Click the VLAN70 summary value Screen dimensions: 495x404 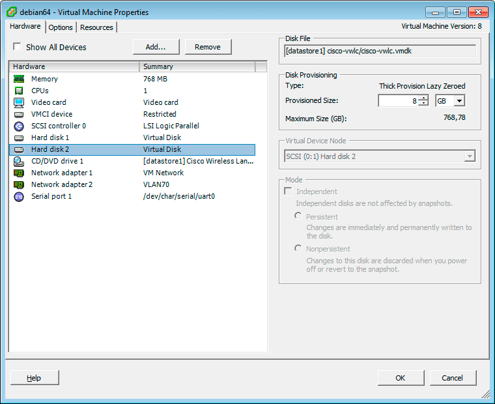(156, 184)
